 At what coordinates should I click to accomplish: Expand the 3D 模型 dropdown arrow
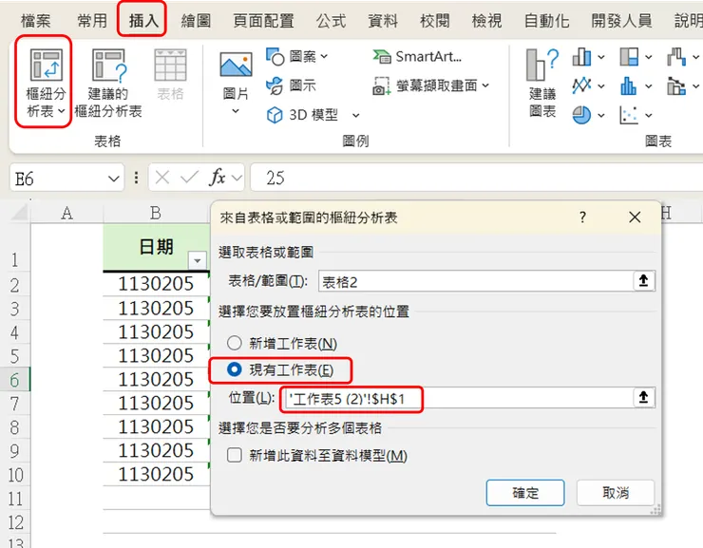(355, 116)
